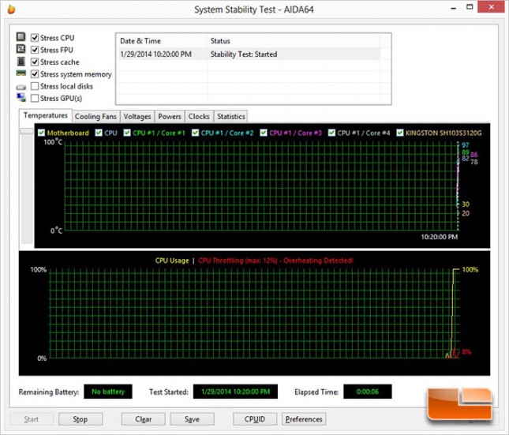Switch to the Clocks tab
Image resolution: width=509 pixels, height=435 pixels.
tap(199, 116)
